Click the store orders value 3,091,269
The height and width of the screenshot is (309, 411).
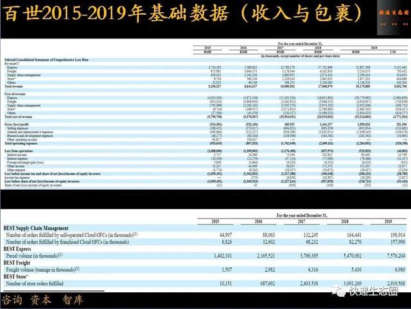pyautogui.click(x=353, y=283)
